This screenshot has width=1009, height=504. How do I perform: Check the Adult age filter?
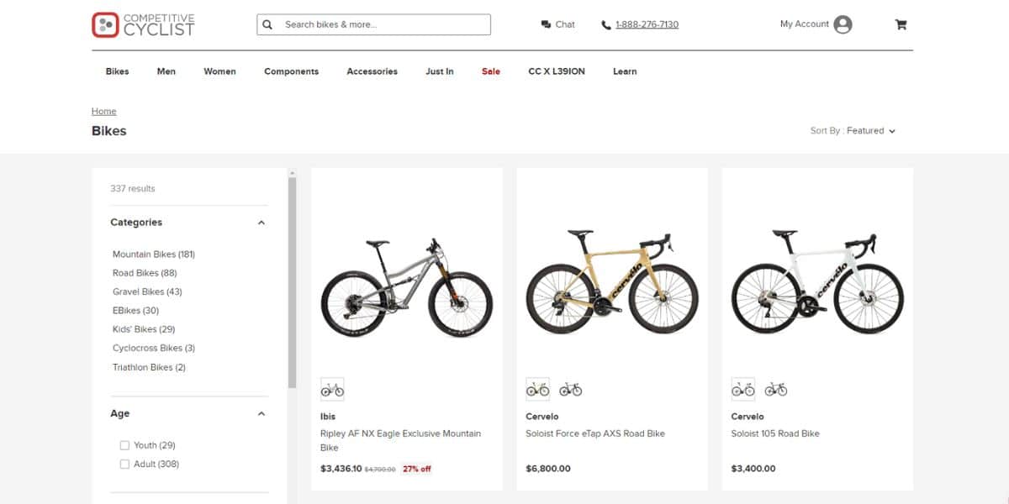[x=124, y=463]
